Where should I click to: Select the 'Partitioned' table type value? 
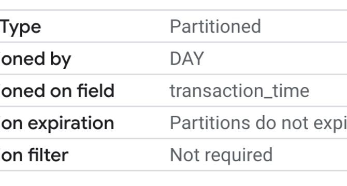tap(215, 27)
